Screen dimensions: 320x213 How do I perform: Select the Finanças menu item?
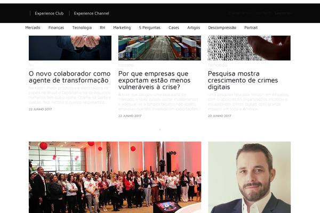tap(56, 28)
